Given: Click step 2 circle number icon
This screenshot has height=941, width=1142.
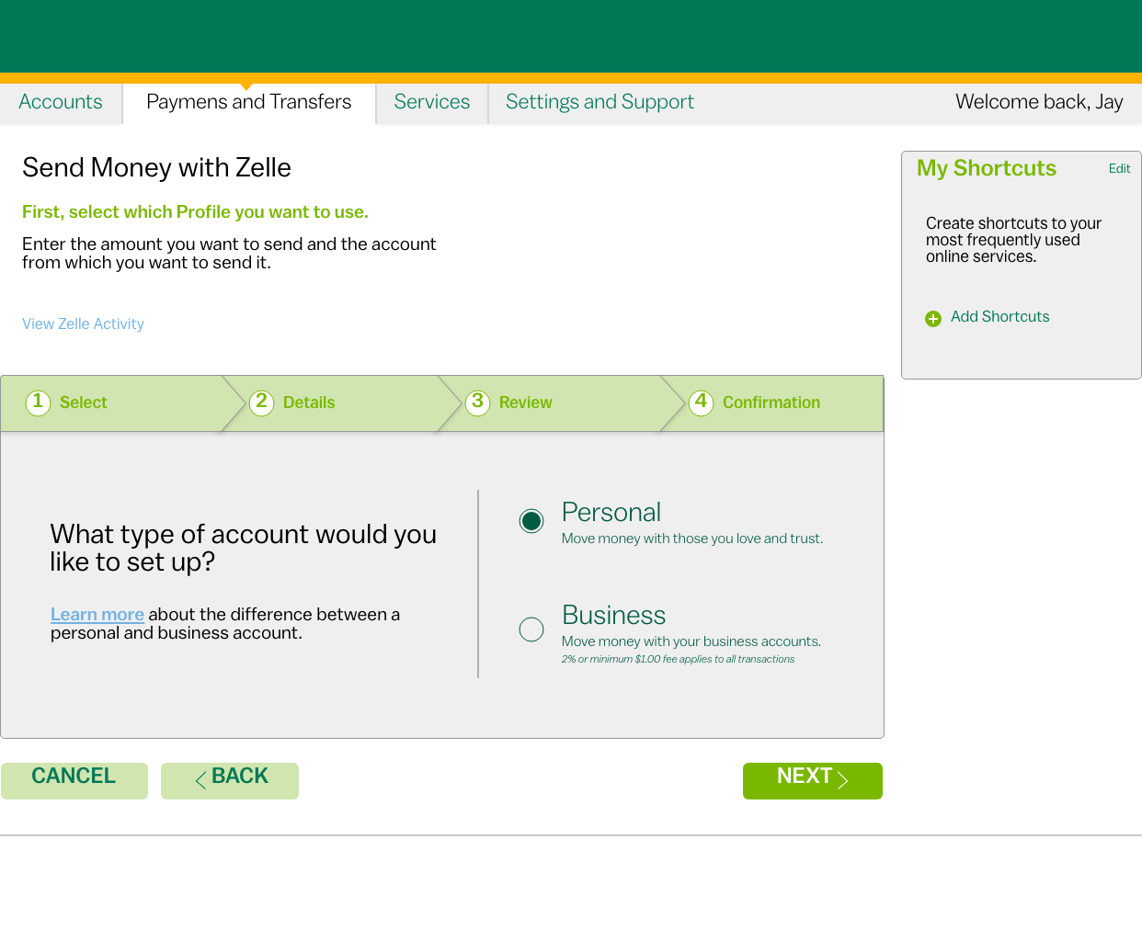Looking at the screenshot, I should [x=261, y=402].
